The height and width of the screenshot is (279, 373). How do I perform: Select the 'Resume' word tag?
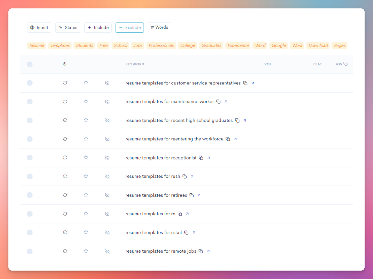click(37, 45)
